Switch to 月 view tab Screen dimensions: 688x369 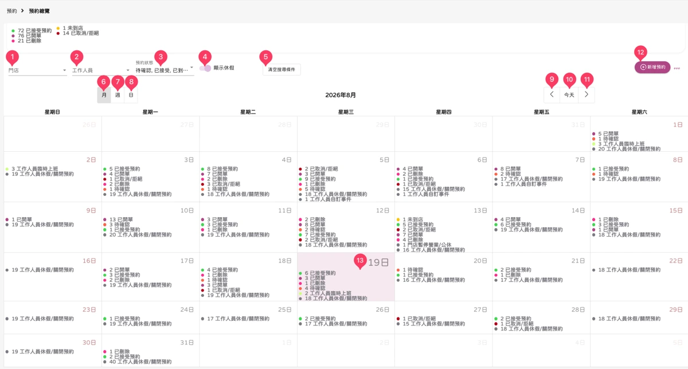[x=104, y=95]
